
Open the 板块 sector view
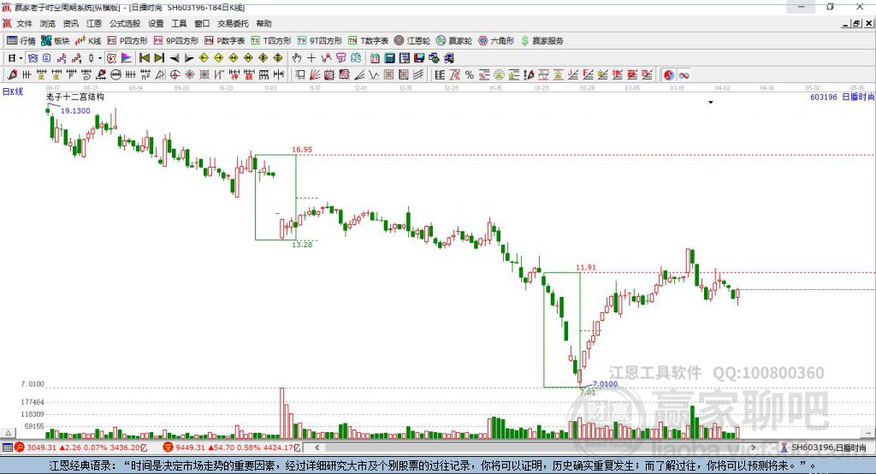[55, 41]
